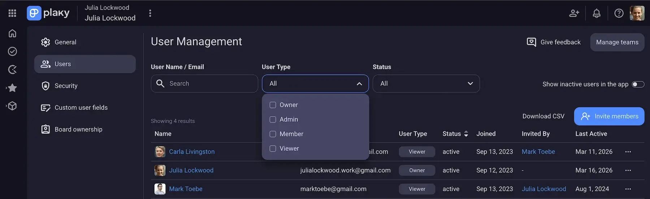Image resolution: width=650 pixels, height=199 pixels.
Task: Select the Users settings section
Action: [x=85, y=64]
